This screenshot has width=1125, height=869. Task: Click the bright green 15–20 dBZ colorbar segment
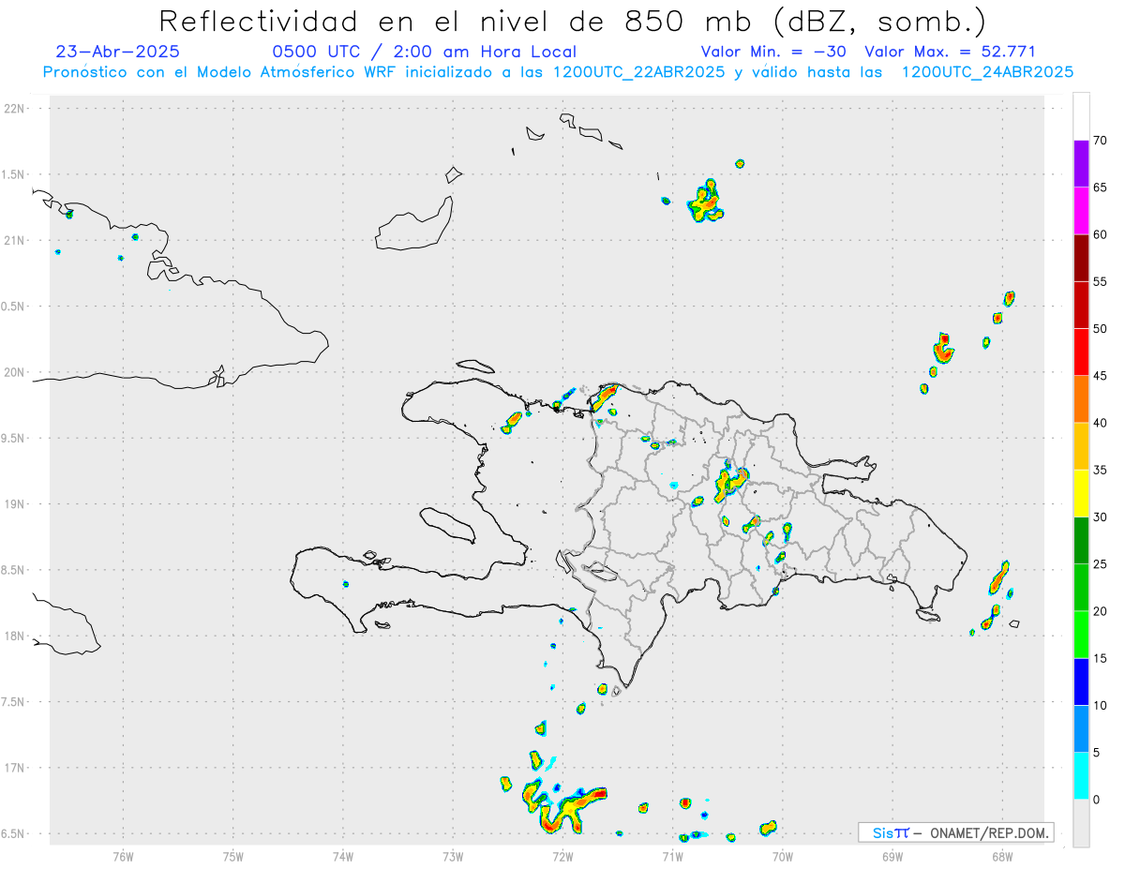coord(1081,635)
